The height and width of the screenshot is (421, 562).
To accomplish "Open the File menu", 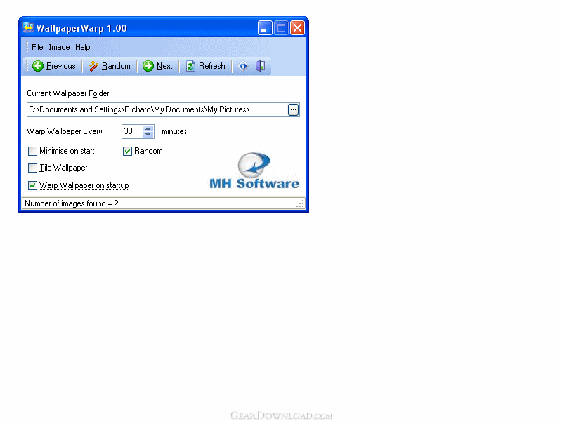I will tap(37, 47).
